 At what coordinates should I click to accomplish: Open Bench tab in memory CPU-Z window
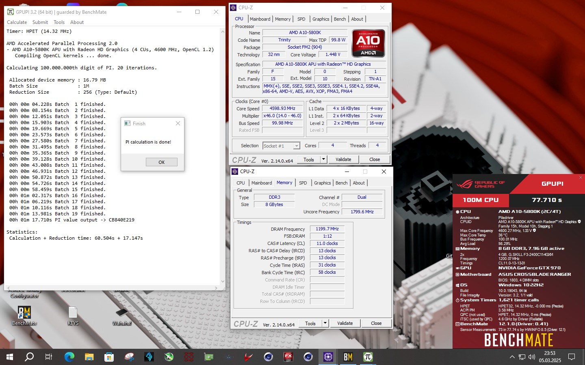pyautogui.click(x=342, y=183)
